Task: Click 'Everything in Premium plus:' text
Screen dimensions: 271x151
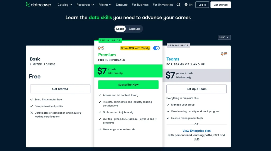Action: point(183,98)
